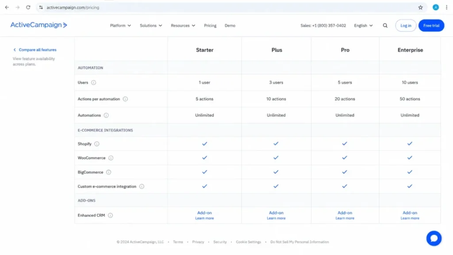Click the back chevron beside Compare all features
Viewport: 453px width, 255px height.
click(x=15, y=50)
